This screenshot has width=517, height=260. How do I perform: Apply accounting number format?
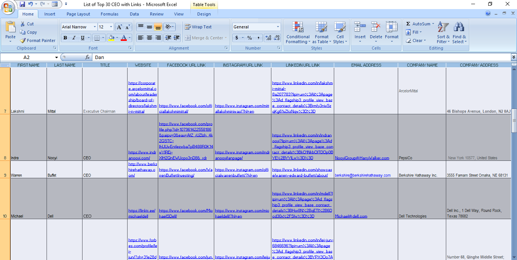[237, 38]
